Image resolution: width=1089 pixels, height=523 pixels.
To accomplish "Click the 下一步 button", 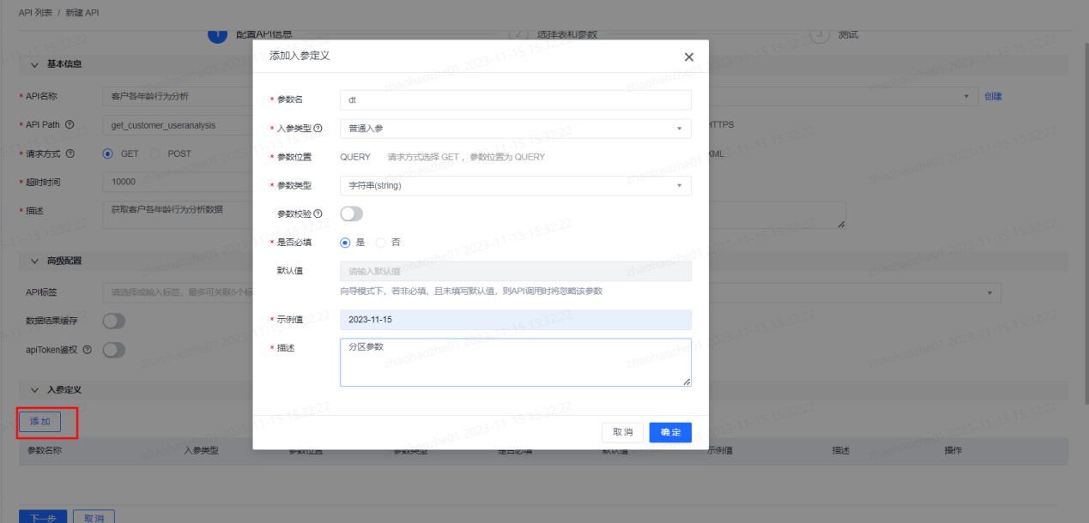I will pos(43,517).
